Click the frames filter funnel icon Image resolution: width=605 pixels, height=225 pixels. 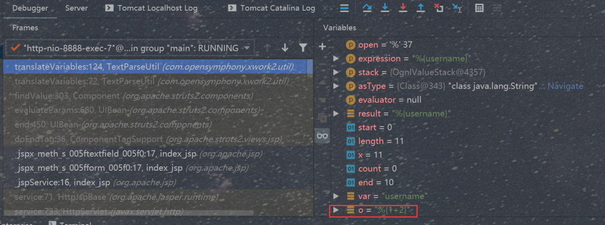coord(303,48)
